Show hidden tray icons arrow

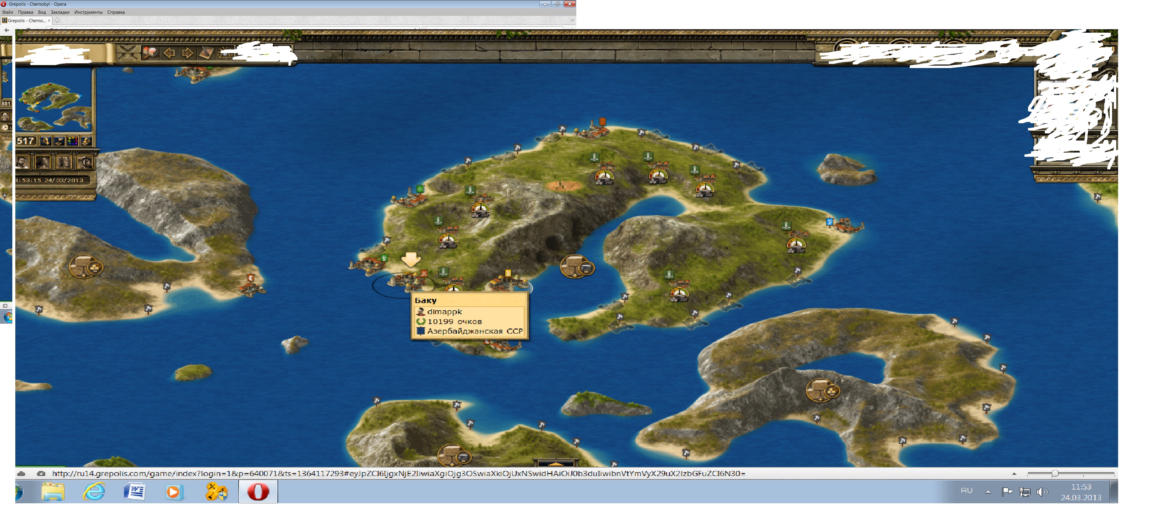(988, 492)
